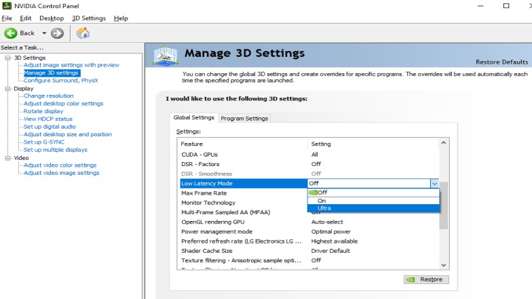
Task: Open the Home icon in toolbar
Action: pyautogui.click(x=83, y=33)
